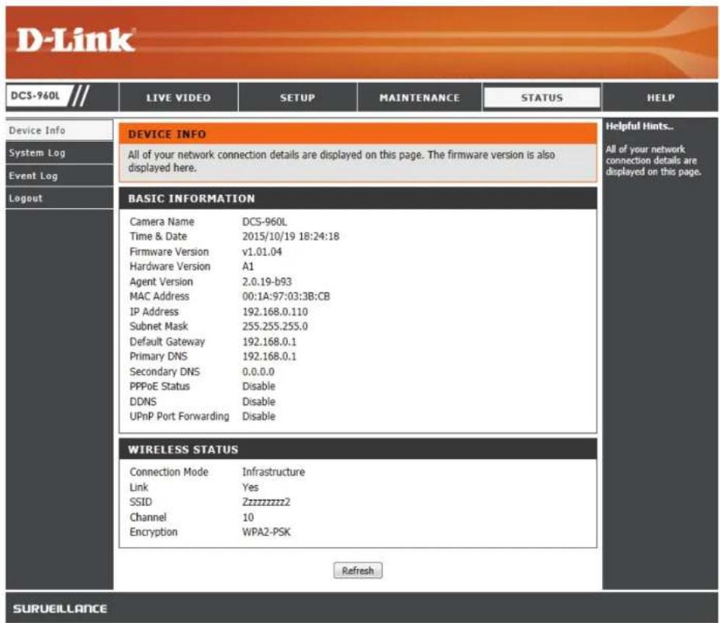Click the Camera Name label
The width and height of the screenshot is (720, 623).
coord(161,222)
